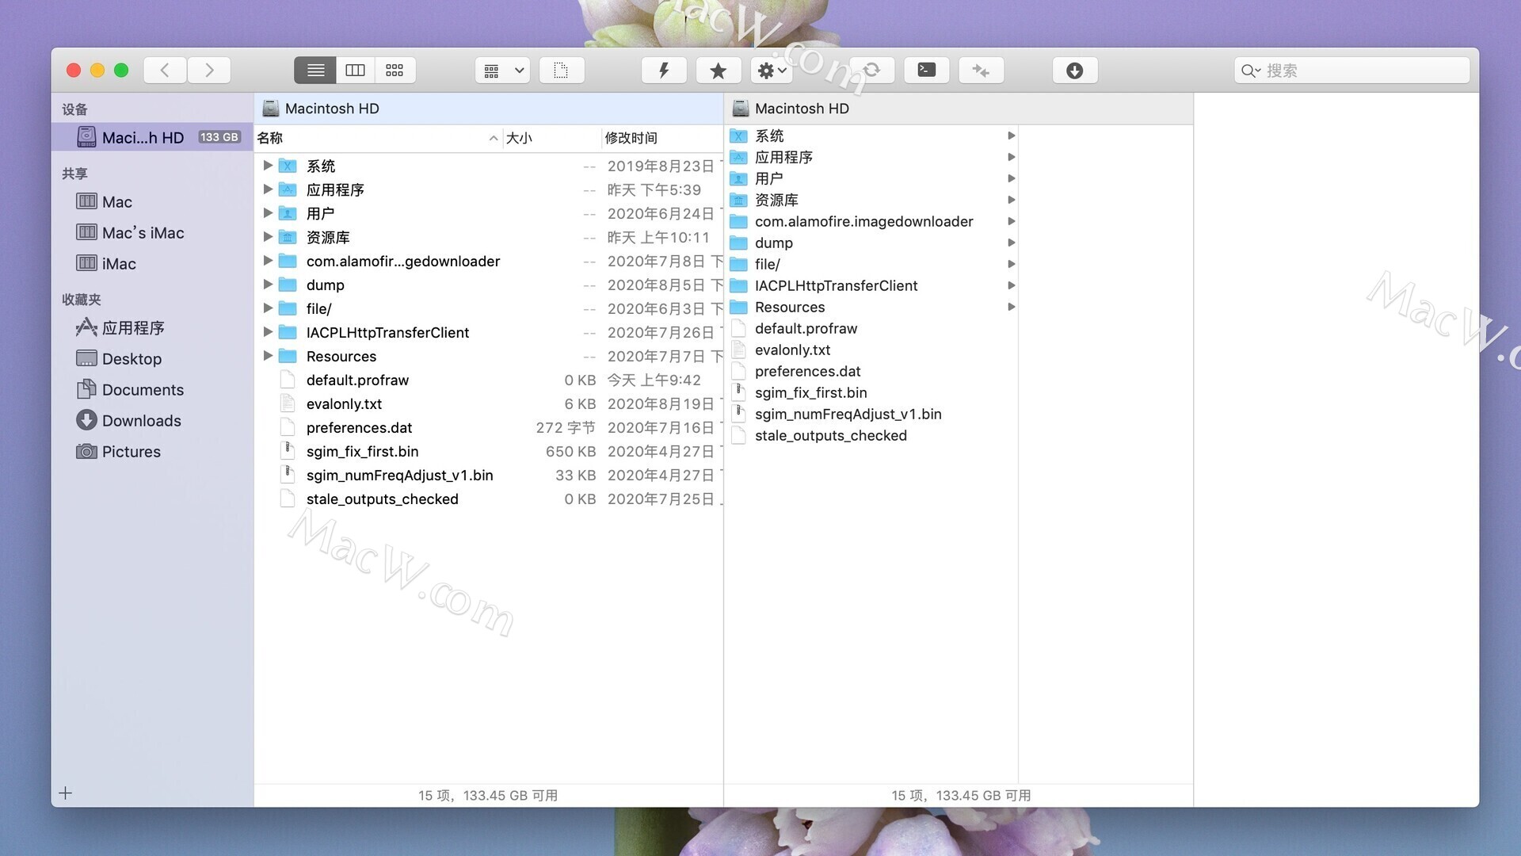Click the merge arrows toolbar icon
The image size is (1521, 856).
click(982, 71)
